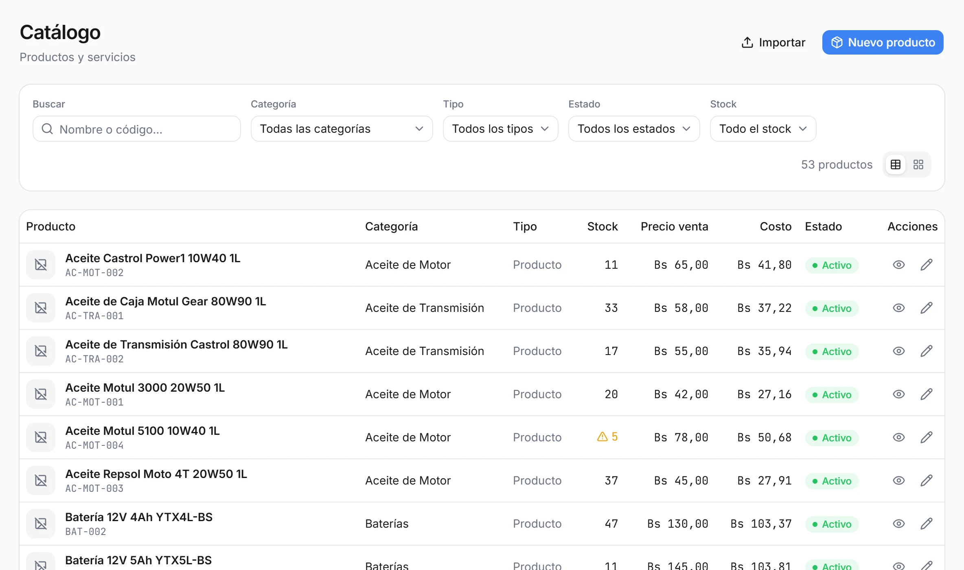Screen dimensions: 964x570
Task: Click product code AC-TRA-001
Action: coord(94,316)
